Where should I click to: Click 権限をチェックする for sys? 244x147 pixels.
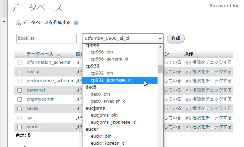point(212,118)
